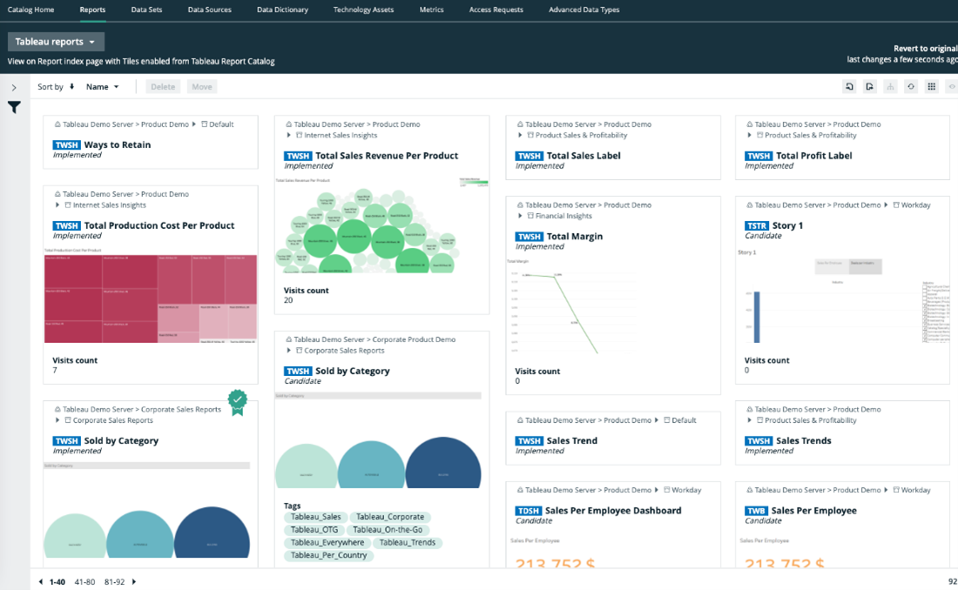Expand the collapsed left side panel
This screenshot has height=590, width=958.
click(x=14, y=87)
